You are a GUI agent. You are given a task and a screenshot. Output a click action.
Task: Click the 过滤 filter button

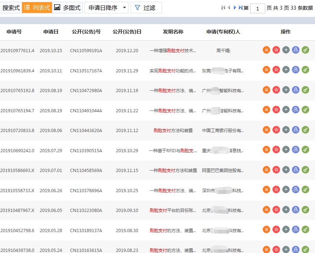click(x=146, y=8)
